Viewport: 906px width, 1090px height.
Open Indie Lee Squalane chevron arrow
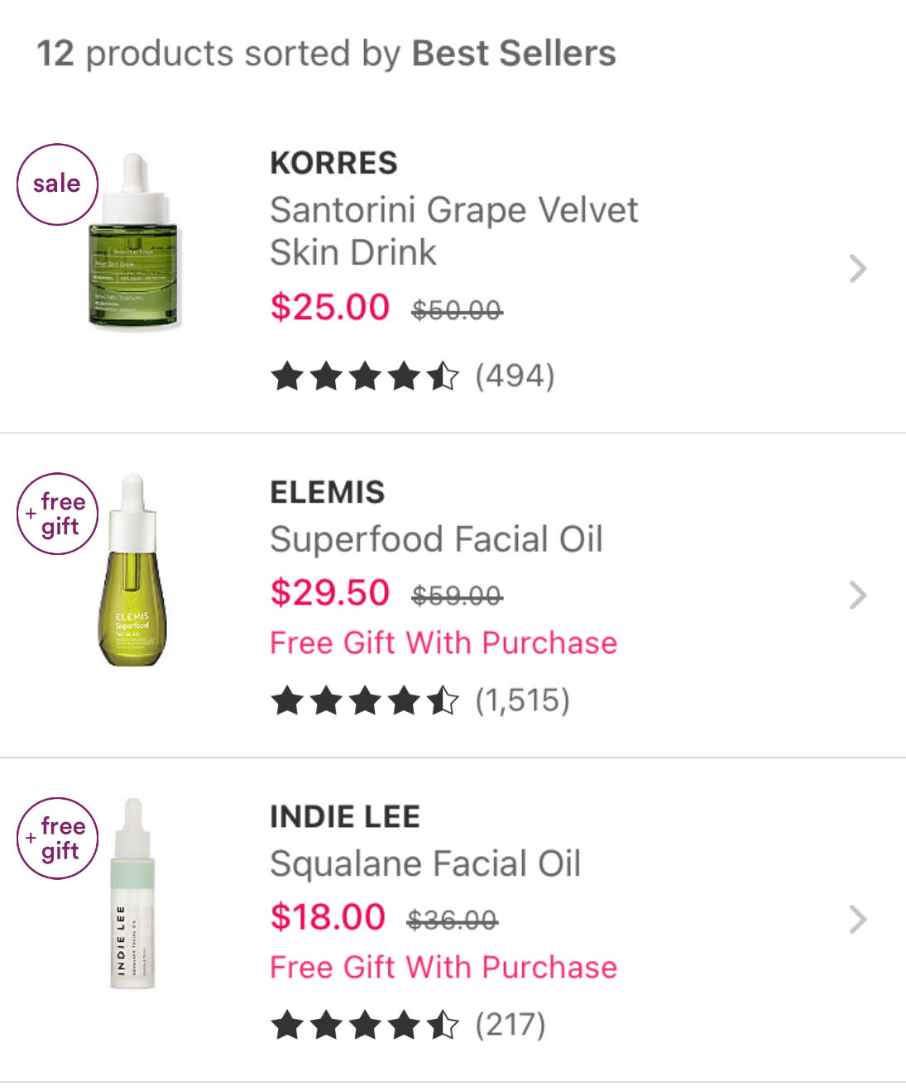858,919
